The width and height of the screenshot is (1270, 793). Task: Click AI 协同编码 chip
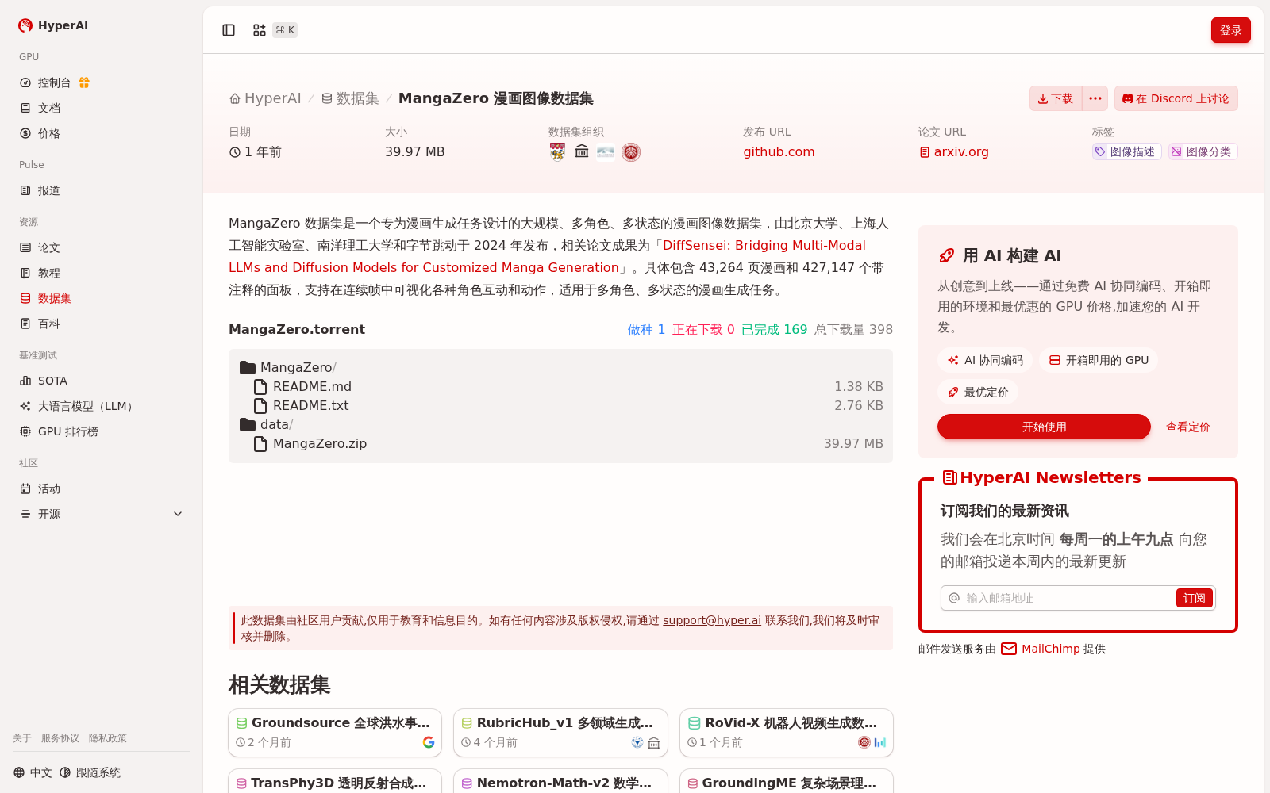coord(985,360)
